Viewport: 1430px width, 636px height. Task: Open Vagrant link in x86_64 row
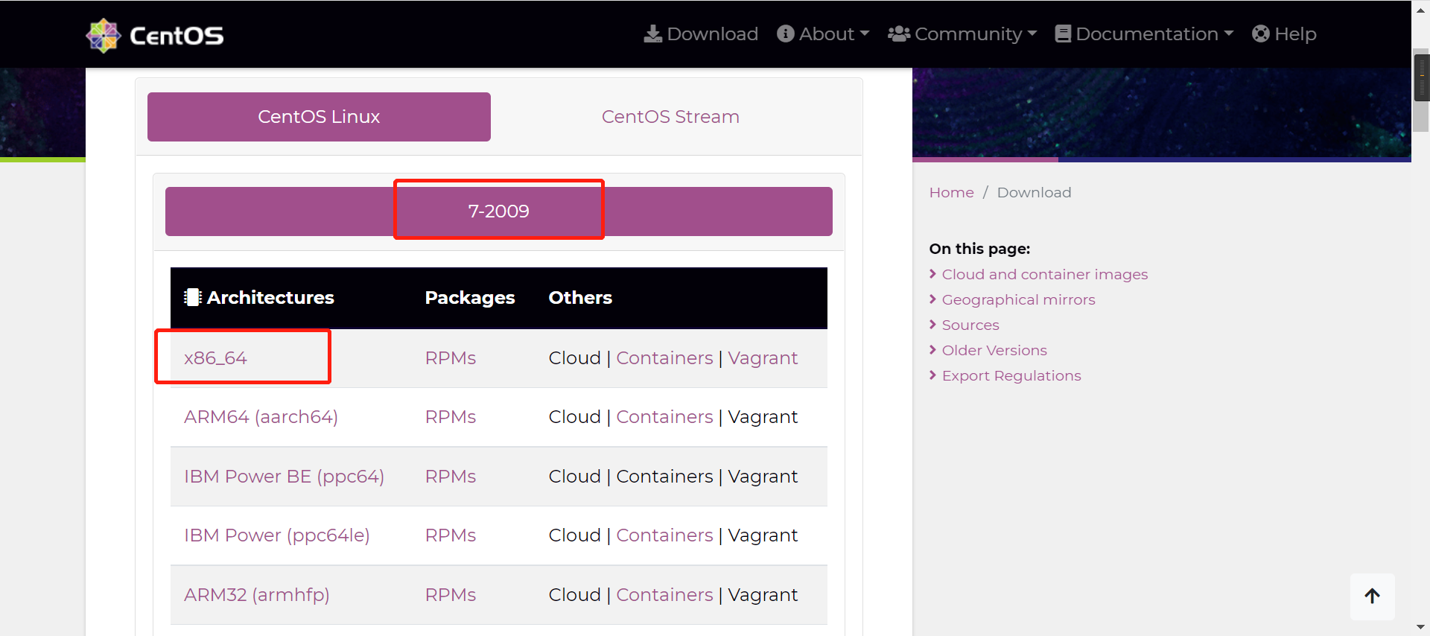tap(763, 358)
